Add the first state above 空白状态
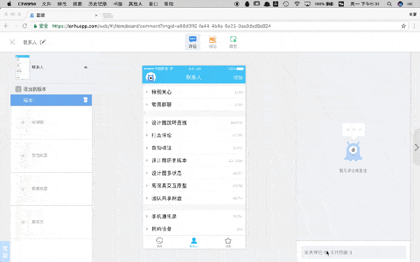 coord(51,122)
